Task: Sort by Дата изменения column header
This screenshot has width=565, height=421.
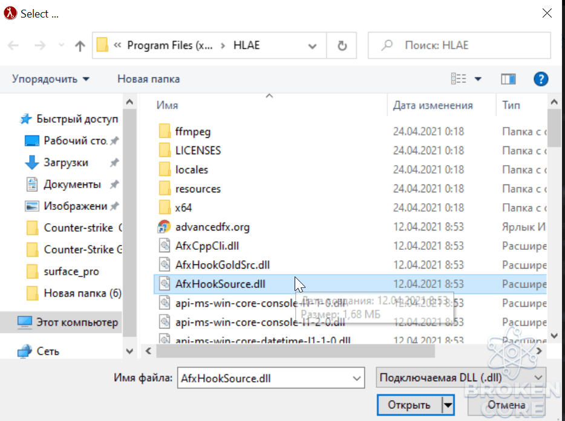Action: tap(433, 105)
